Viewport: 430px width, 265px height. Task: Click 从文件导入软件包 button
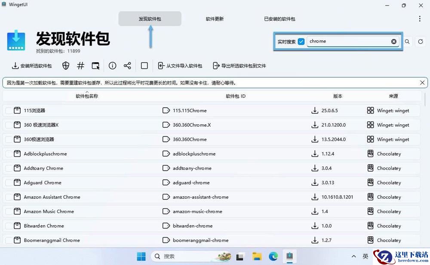pyautogui.click(x=180, y=66)
